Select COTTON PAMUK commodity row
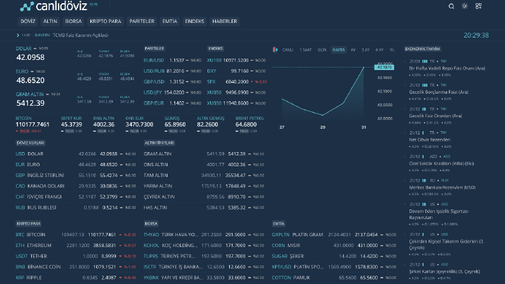The image size is (505, 284). tap(334, 278)
